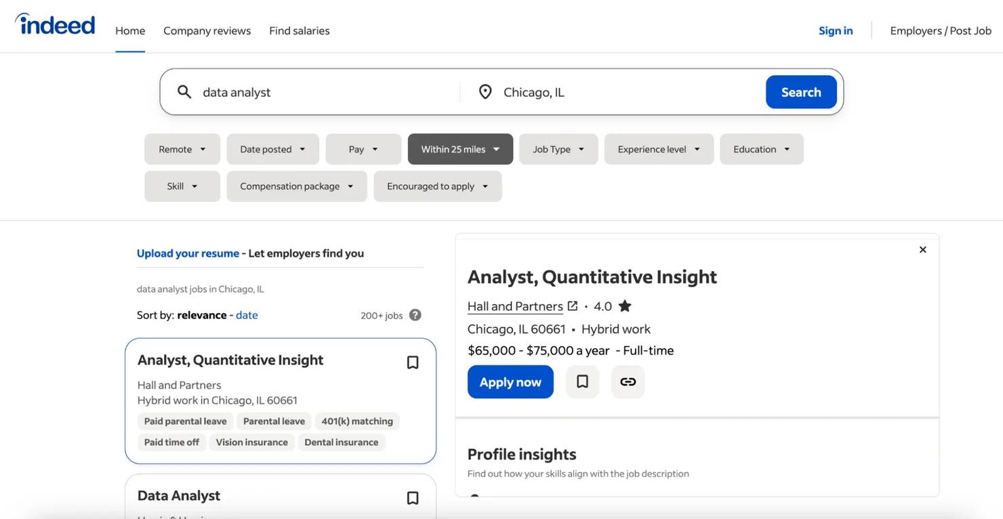
Task: Open Find salaries in top navigation
Action: tap(300, 30)
